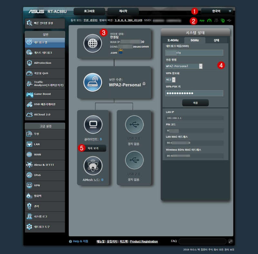Screen dimensions: 258x254
Task: Click the WPA2-Personal security level text
Action: coord(125,85)
